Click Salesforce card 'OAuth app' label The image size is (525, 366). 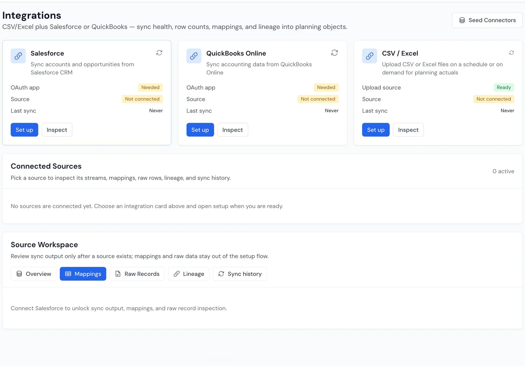(x=25, y=88)
